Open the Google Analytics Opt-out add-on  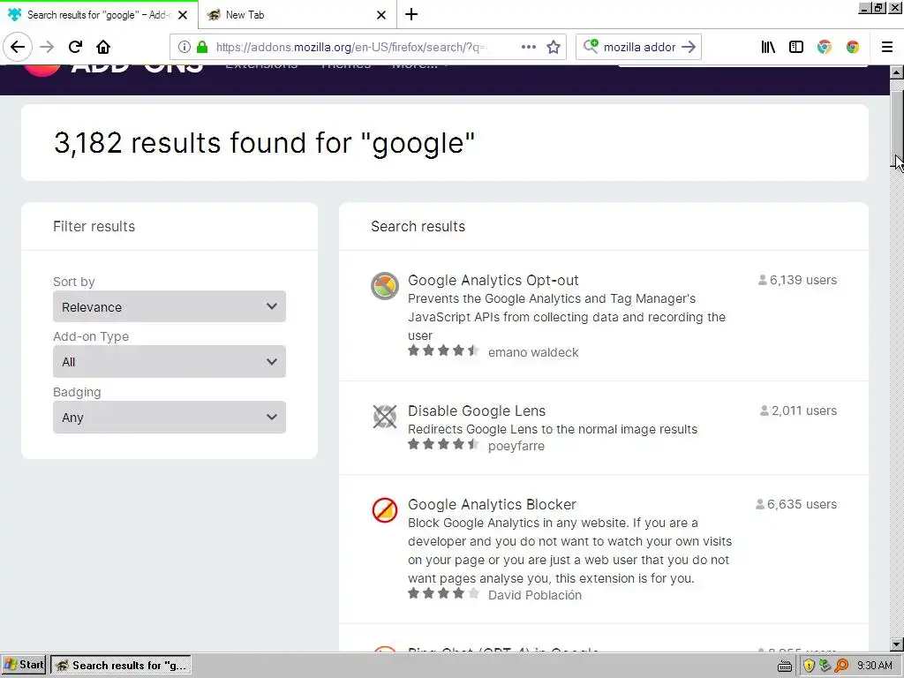[x=493, y=280]
